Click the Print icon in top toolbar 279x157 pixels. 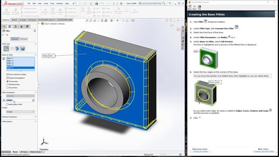point(97,3)
